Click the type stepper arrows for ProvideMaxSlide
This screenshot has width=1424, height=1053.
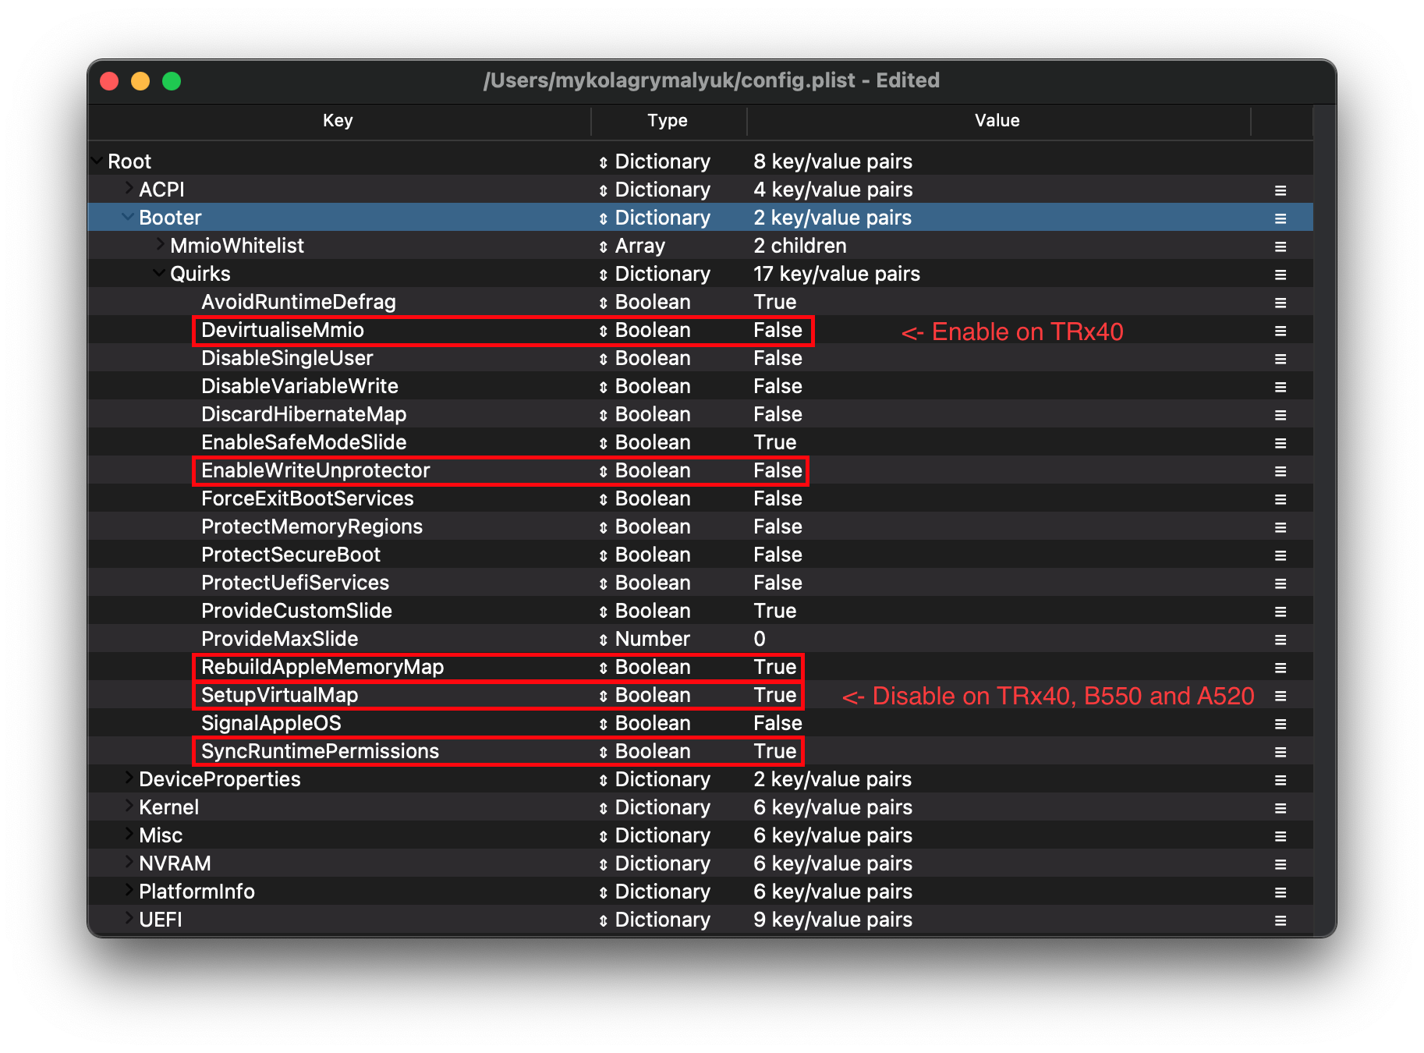click(603, 640)
